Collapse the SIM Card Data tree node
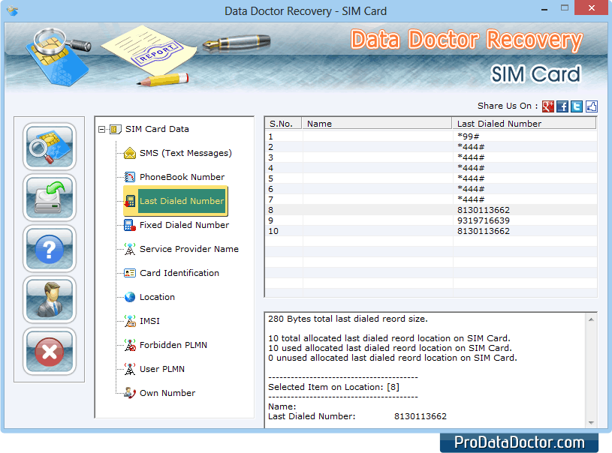Image resolution: width=612 pixels, height=453 pixels. coord(102,129)
